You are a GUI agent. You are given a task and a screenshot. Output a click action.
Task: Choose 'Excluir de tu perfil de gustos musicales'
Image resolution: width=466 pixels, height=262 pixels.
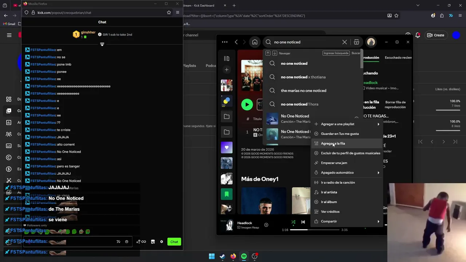tap(347, 153)
